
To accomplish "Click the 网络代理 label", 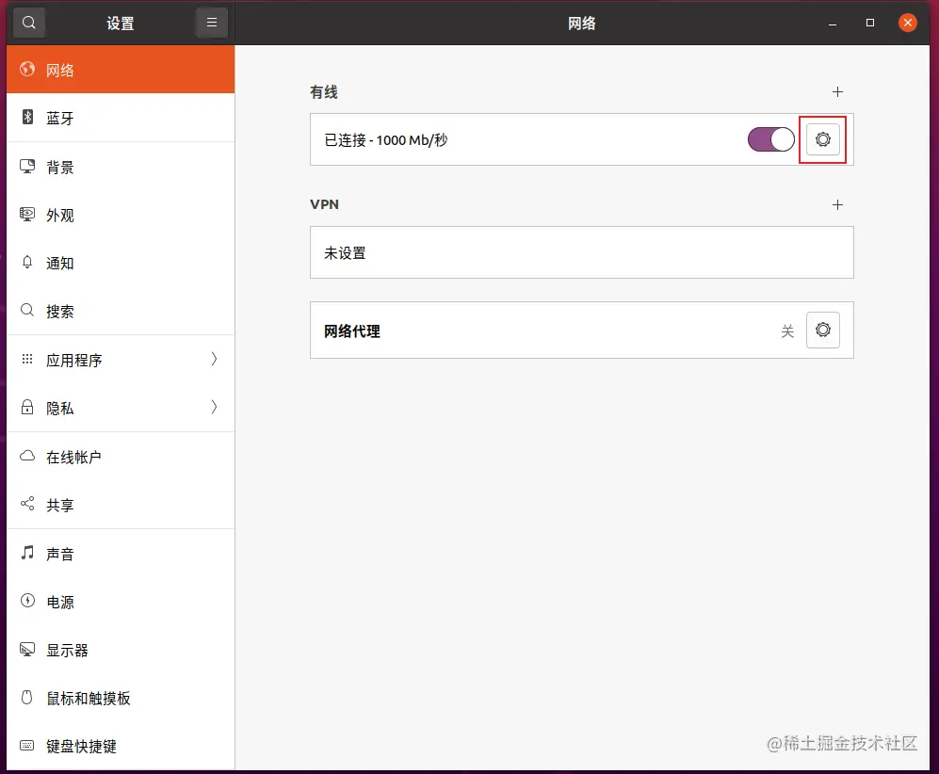I will tap(352, 331).
